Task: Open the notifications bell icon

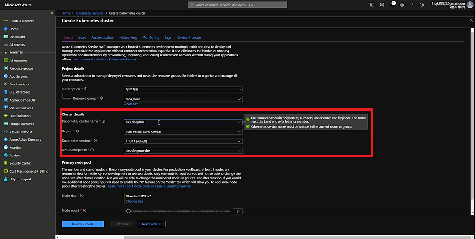Action: click(392, 5)
